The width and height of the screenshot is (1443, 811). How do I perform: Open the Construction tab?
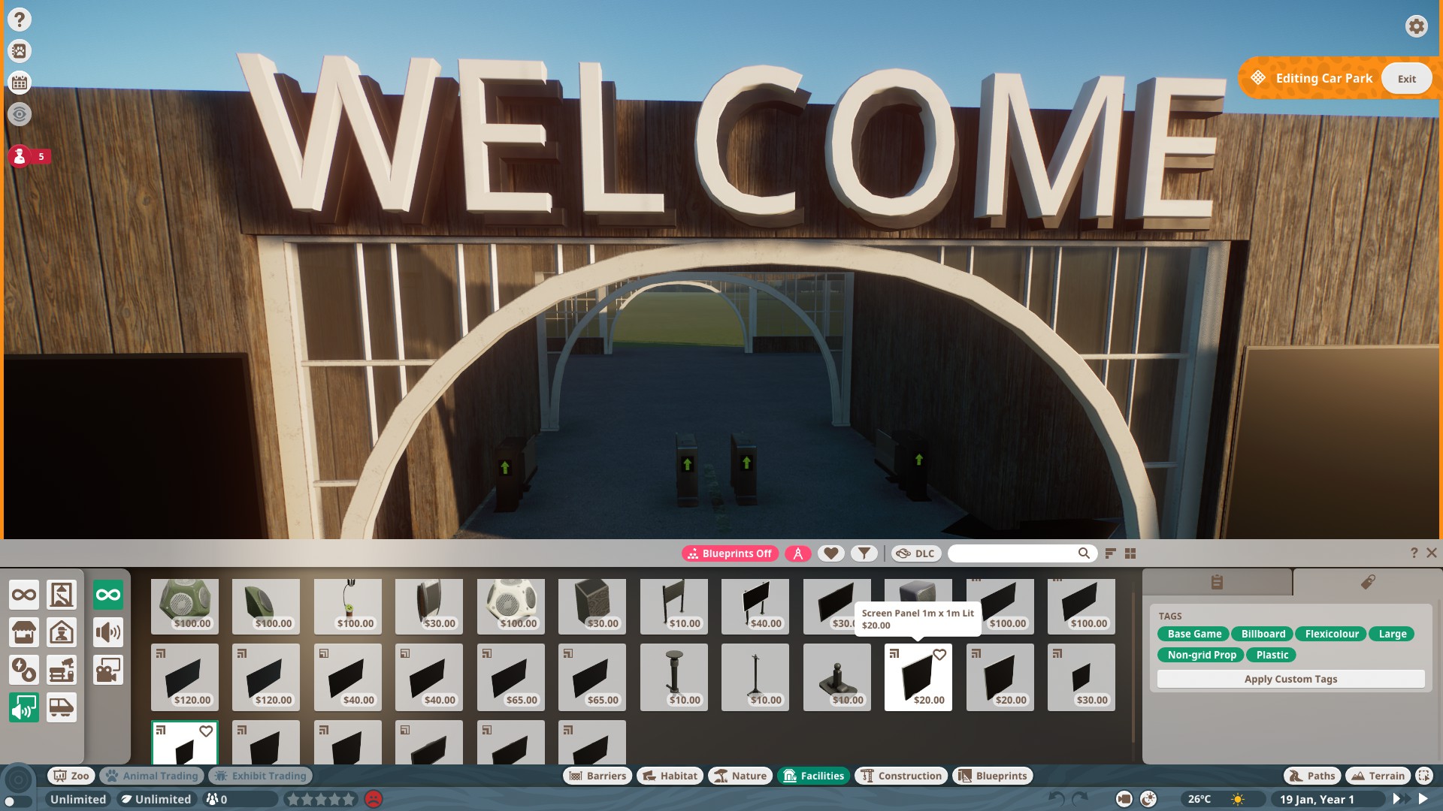tap(901, 776)
